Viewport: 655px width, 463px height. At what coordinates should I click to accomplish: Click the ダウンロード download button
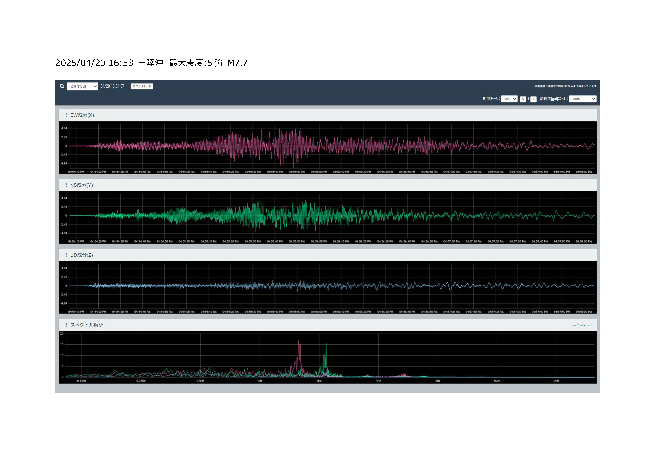(x=142, y=86)
